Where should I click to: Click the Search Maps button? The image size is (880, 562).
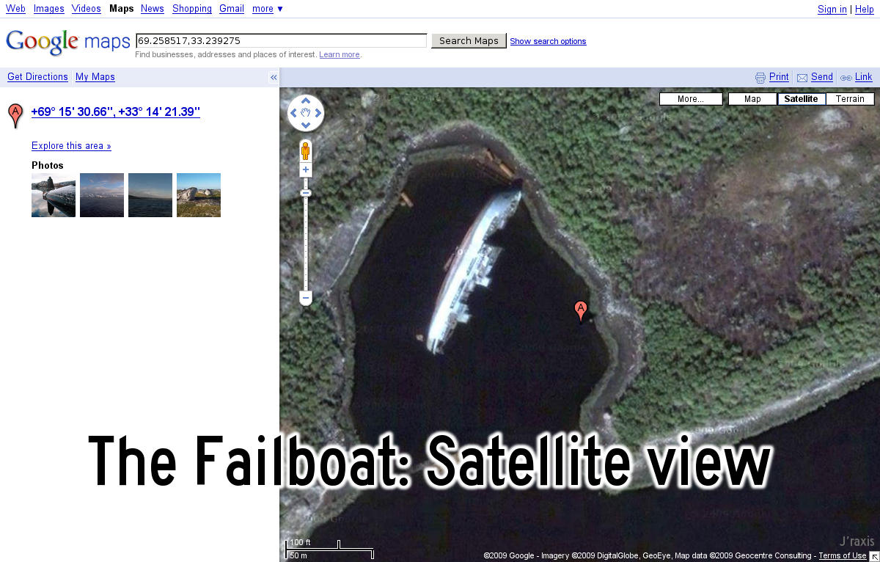click(x=469, y=41)
